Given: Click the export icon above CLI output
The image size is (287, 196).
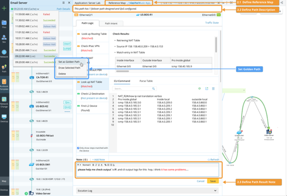Looking at the screenshot, I should tap(207, 89).
